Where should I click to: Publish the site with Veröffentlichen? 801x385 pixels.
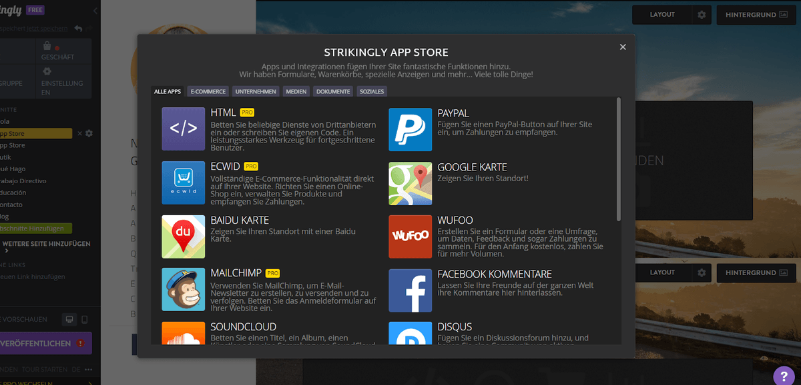(45, 344)
